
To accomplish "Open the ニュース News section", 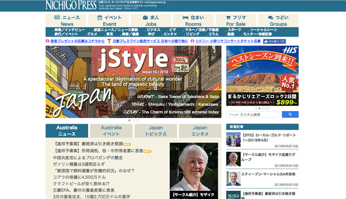I will point(66,20).
